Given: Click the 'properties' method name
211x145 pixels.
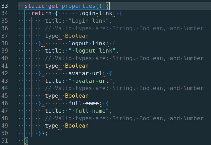Looking at the screenshot, I should (x=78, y=6).
